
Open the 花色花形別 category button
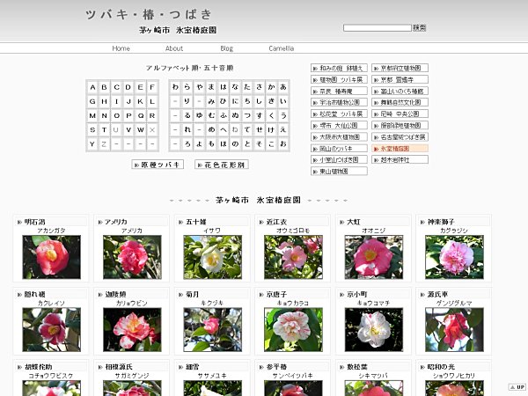point(222,165)
